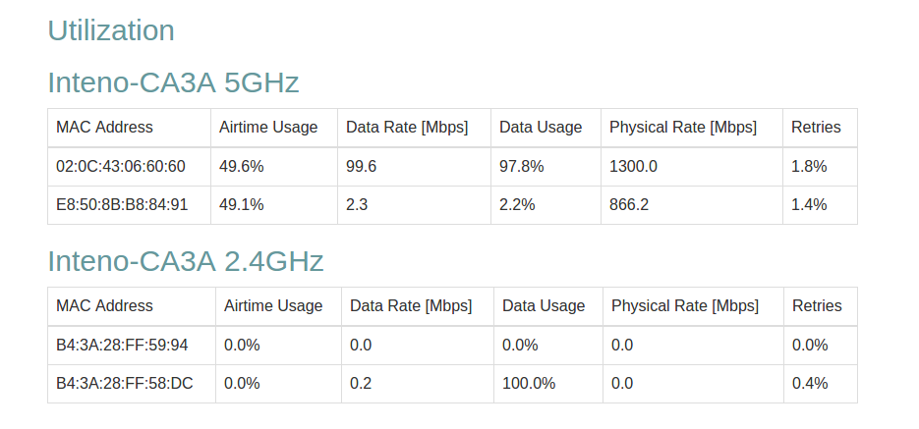
Task: Click MAC Address header in 5GHz table
Action: tap(104, 128)
